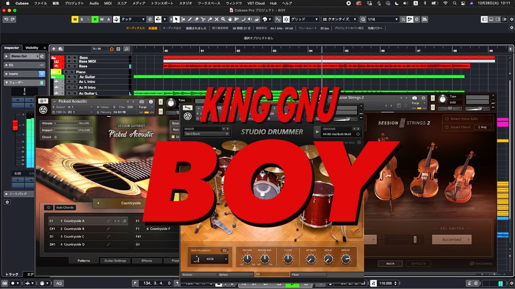515x289 pixels.
Task: Select the Mute X tool
Action: coord(217,19)
